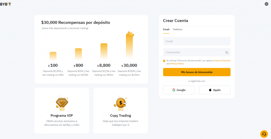The image size is (271, 139).
Task: Register with Google button
Action: tap(179, 90)
